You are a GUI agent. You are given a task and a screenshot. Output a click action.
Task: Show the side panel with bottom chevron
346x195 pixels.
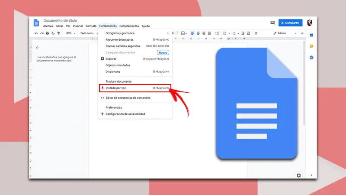311,175
